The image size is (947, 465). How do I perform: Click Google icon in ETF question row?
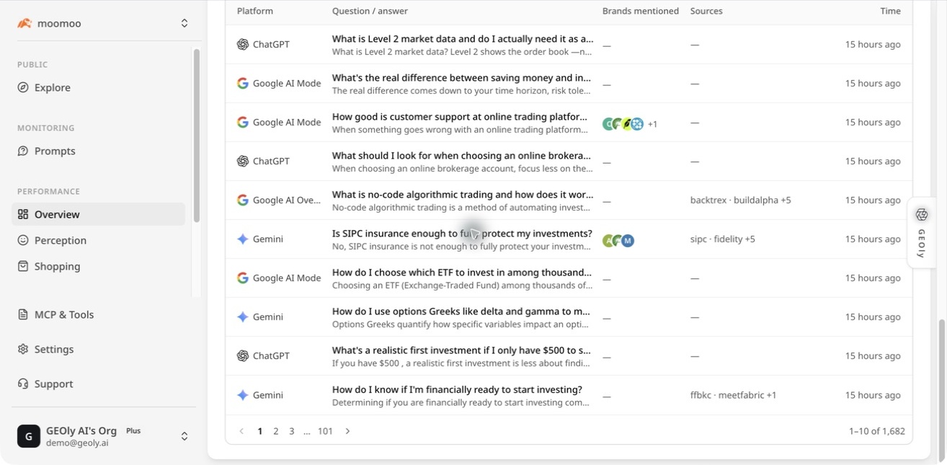pyautogui.click(x=243, y=278)
